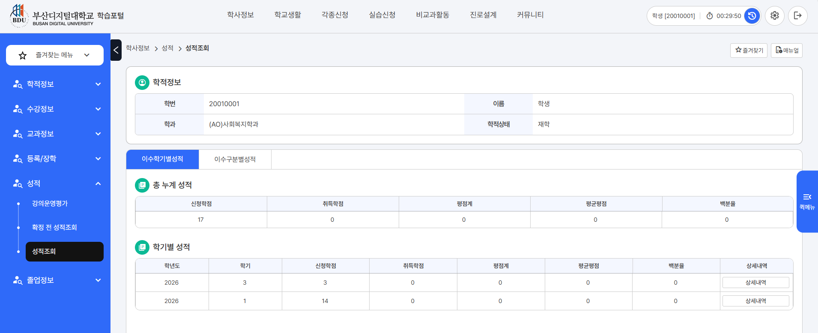Click 학사정보 breadcrumb link
The image size is (818, 333).
point(138,48)
